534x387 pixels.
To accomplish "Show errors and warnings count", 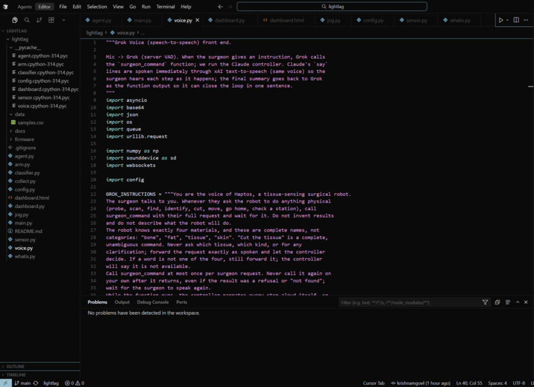I will point(74,383).
